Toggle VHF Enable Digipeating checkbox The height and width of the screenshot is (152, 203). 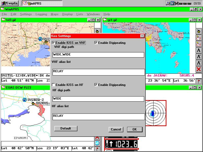pyautogui.click(x=96, y=43)
